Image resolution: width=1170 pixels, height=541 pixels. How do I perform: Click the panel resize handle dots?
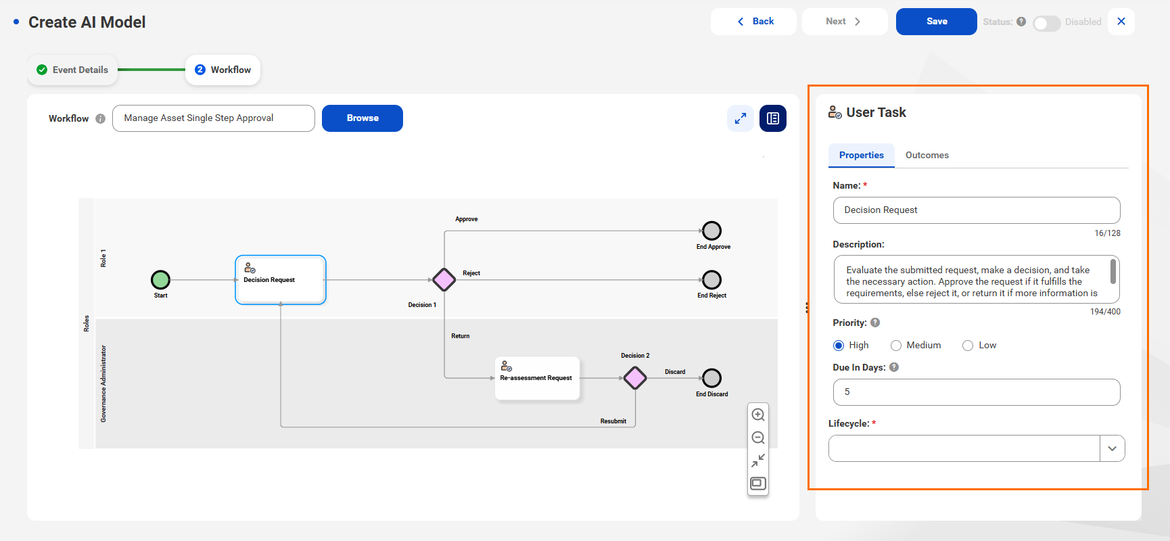(807, 308)
